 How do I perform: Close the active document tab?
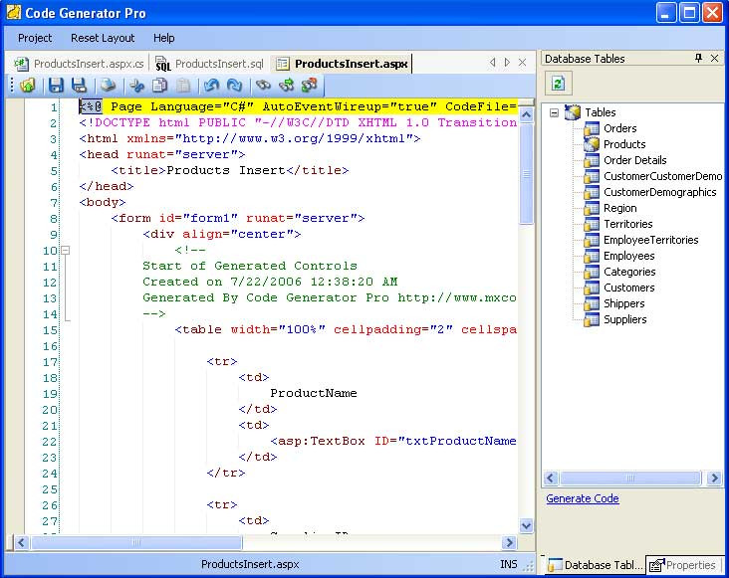522,63
